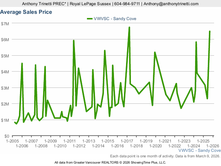Click the $0 label on the y-axis
This screenshot has width=221, height=166.
[7, 136]
